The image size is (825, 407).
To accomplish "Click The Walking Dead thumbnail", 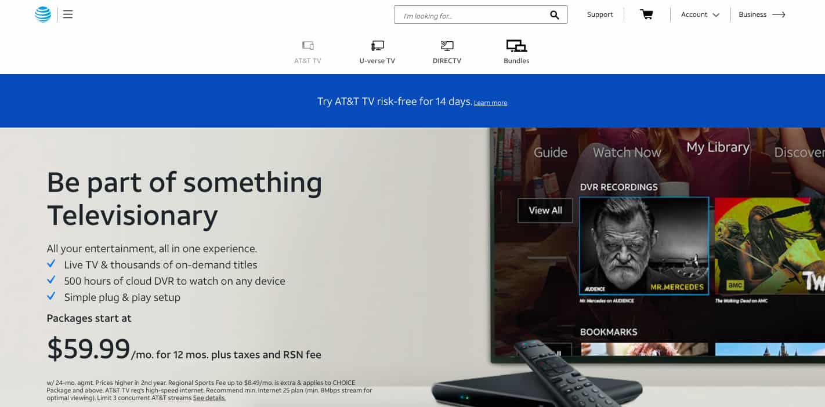I will pos(770,246).
